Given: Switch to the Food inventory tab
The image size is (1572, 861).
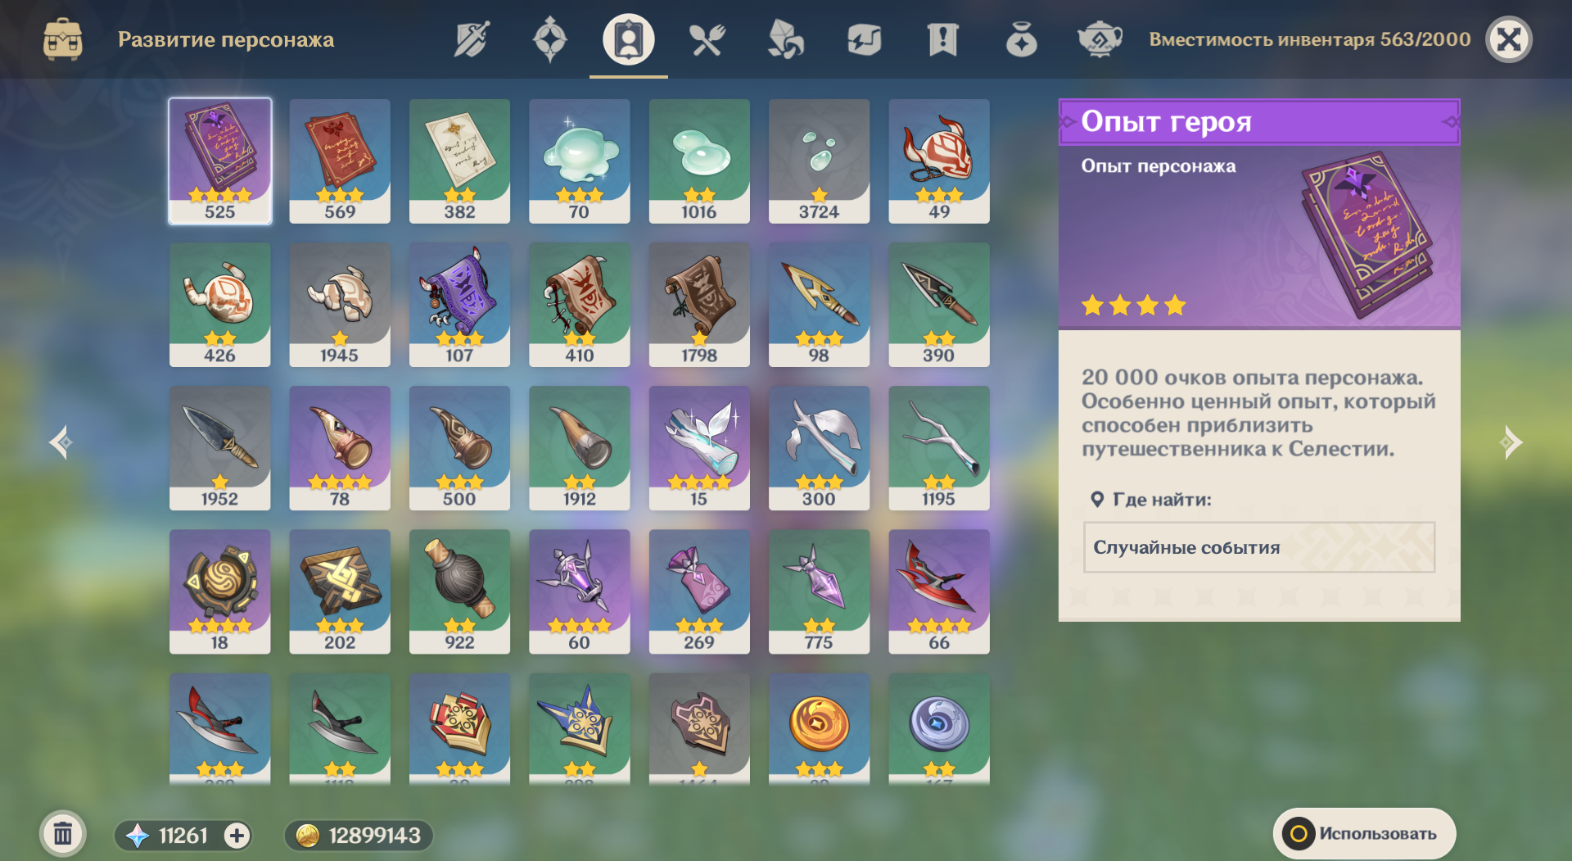Looking at the screenshot, I should tap(707, 39).
